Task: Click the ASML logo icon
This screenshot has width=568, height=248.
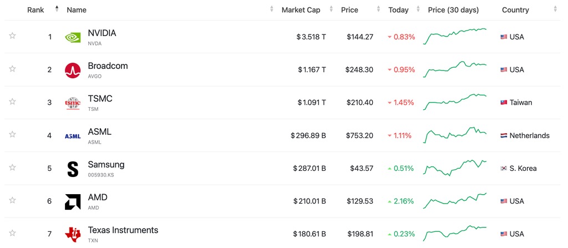Action: pos(73,136)
